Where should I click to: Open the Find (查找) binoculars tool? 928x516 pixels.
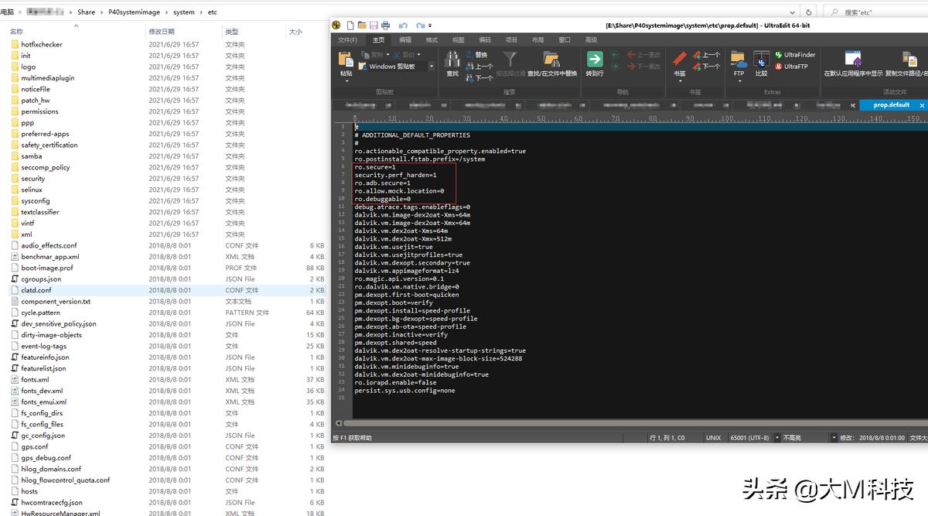point(452,62)
